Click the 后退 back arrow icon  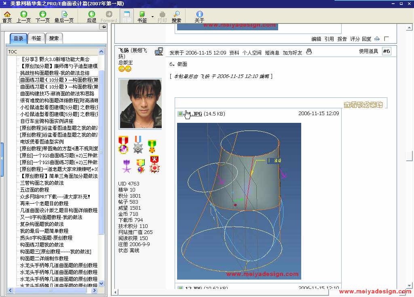pos(92,15)
